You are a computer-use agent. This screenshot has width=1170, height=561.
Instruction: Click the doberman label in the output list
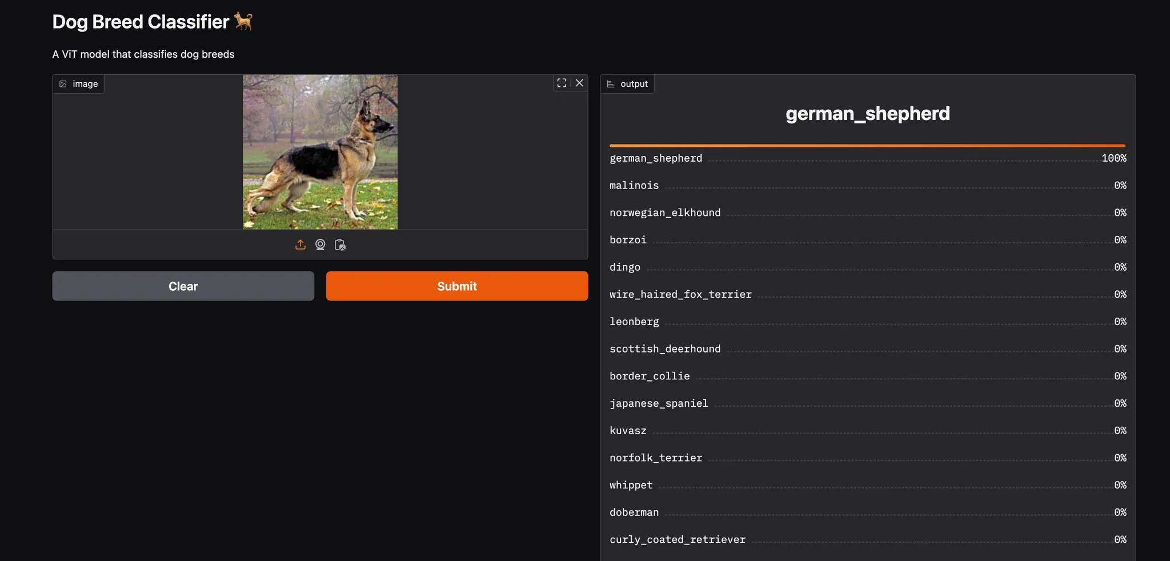point(634,512)
